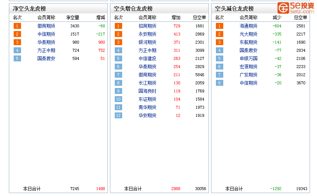Open the 广发期货 member link

coord(248,75)
